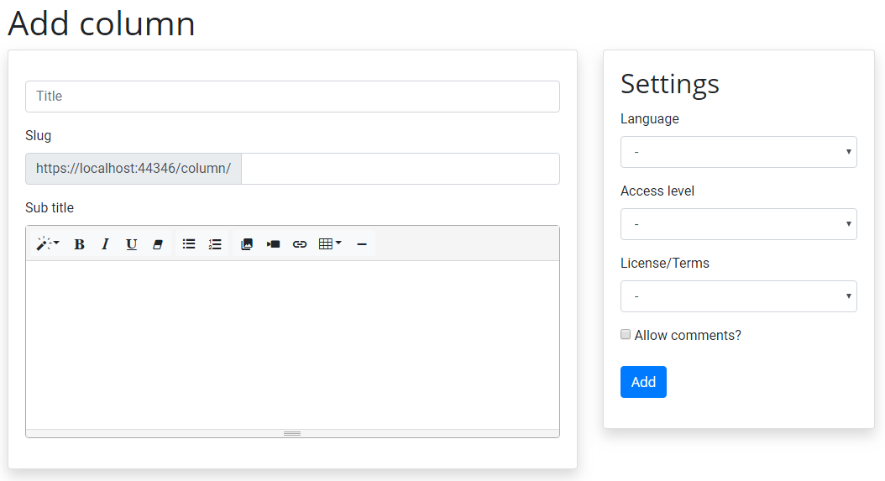Expand the Access level dropdown

click(738, 224)
